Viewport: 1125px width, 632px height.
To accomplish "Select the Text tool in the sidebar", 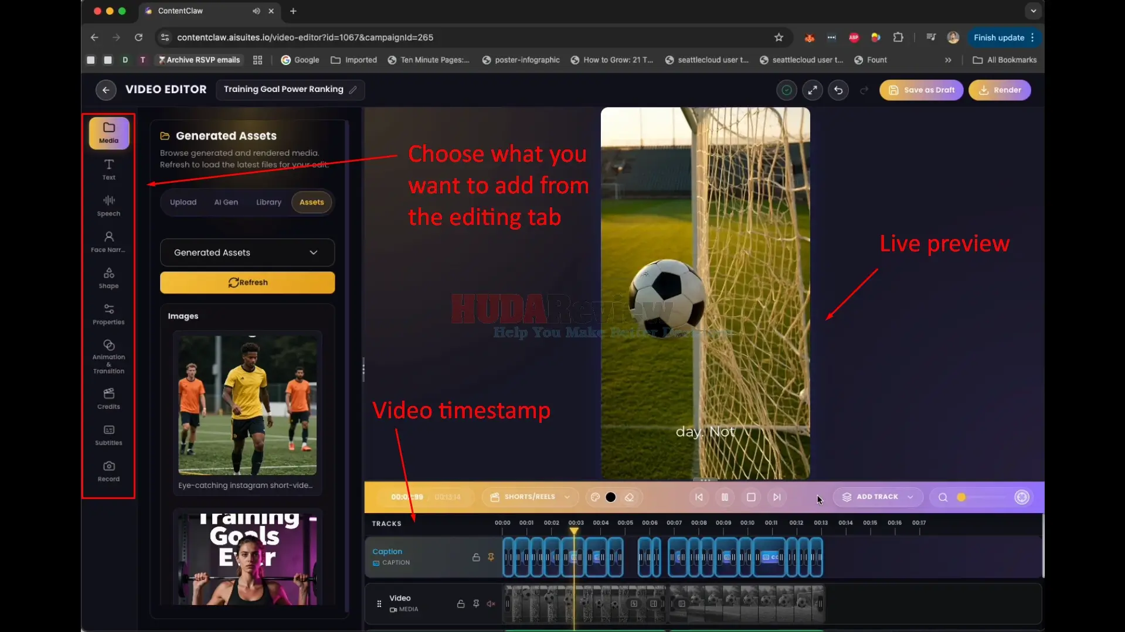I will pos(109,169).
